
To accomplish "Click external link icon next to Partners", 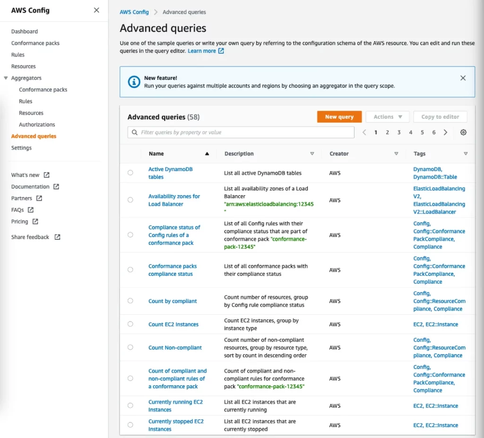I will (x=39, y=198).
